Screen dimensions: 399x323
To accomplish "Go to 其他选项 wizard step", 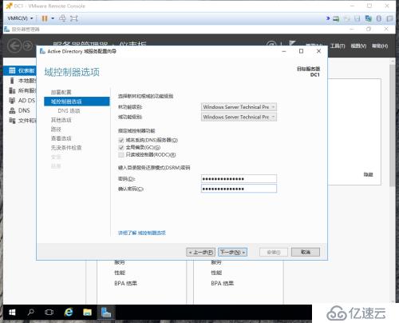I will (x=61, y=120).
